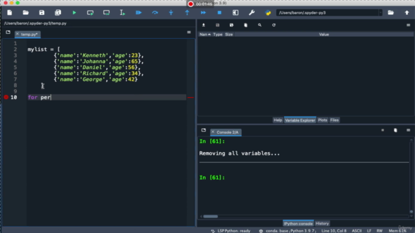The image size is (415, 233).
Task: Toggle the breakpoint on line 10
Action: 6,97
